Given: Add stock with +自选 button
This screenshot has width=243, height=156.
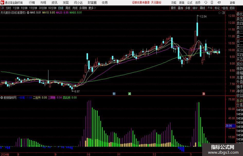Looking at the screenshot, I should click(225, 8).
